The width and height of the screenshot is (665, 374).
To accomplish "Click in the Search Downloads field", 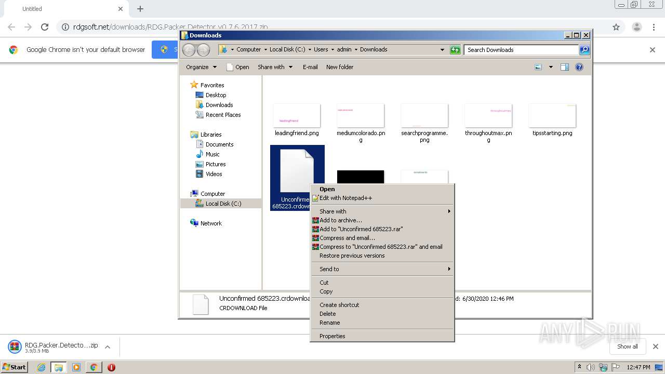I will [x=521, y=50].
